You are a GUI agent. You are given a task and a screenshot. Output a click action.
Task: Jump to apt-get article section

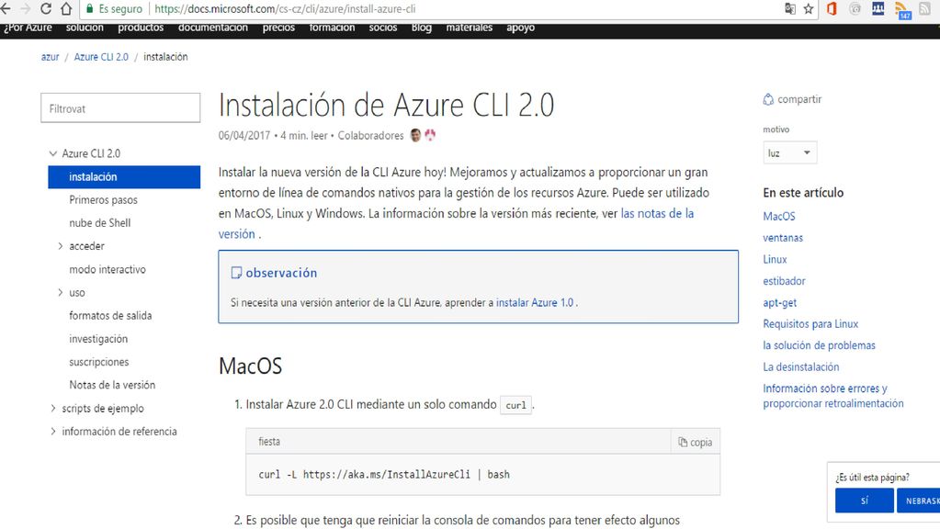tap(779, 302)
